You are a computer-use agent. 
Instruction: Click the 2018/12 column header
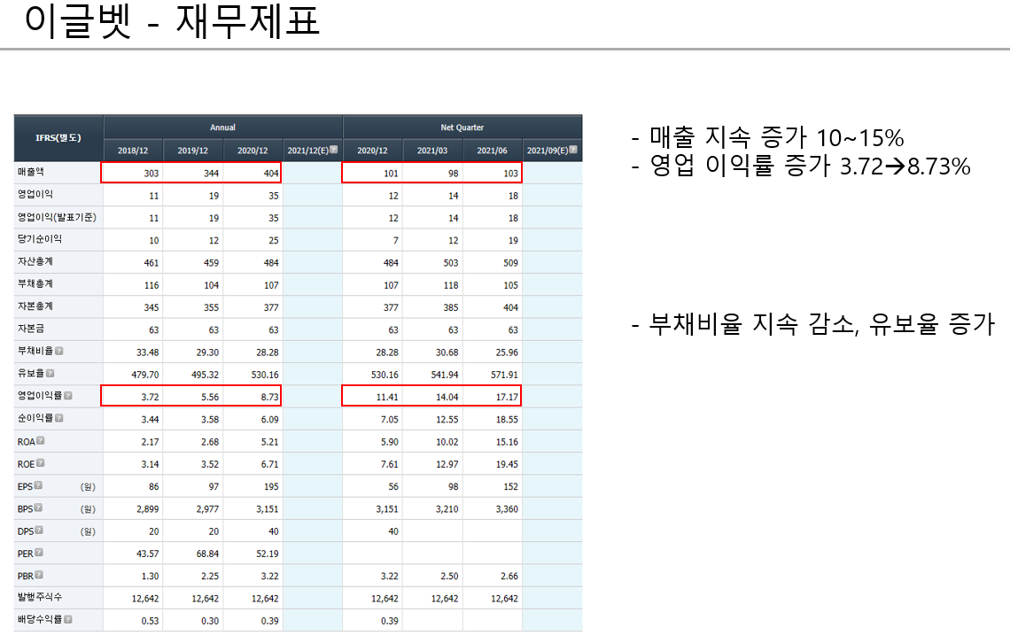(133, 150)
